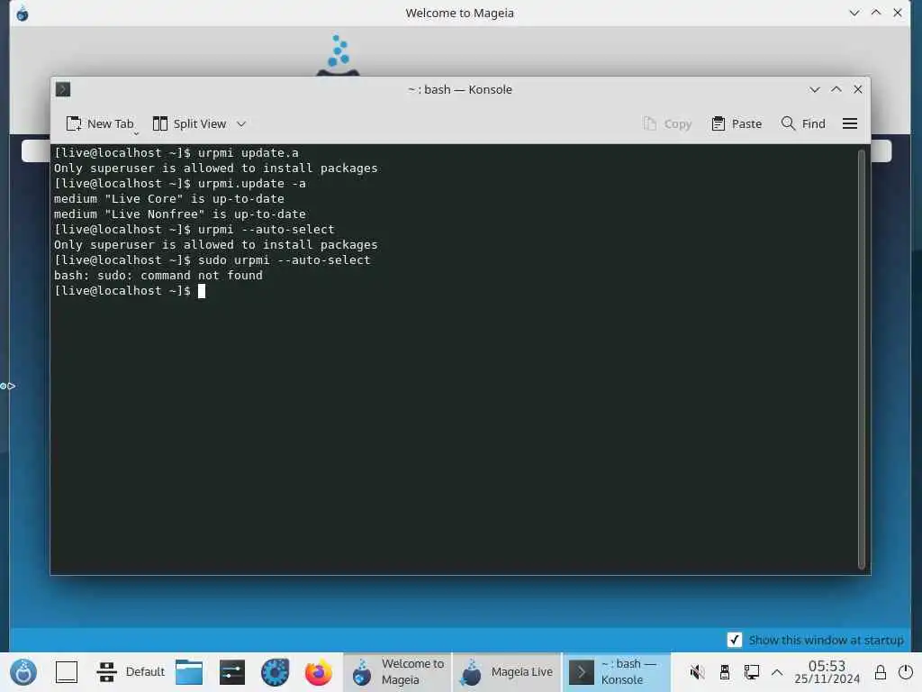Maximize the Konsole window
This screenshot has height=692, width=922.
[x=836, y=89]
